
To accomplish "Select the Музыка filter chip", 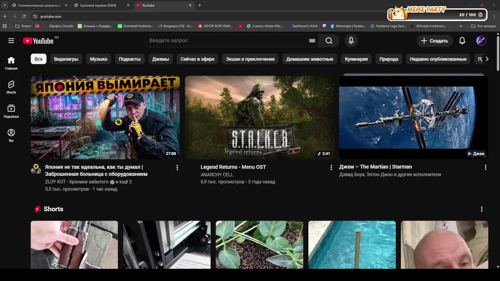I will [98, 59].
